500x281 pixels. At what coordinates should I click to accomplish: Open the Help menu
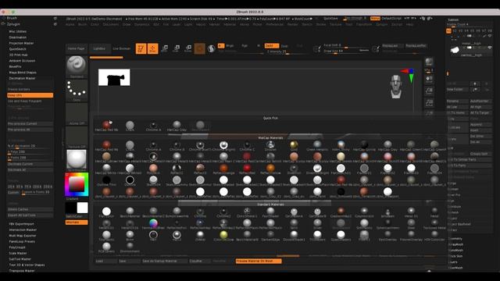click(409, 24)
